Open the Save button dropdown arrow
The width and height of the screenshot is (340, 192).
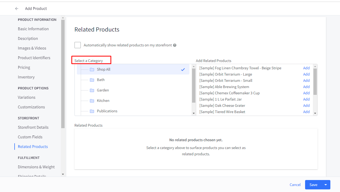[x=326, y=185]
